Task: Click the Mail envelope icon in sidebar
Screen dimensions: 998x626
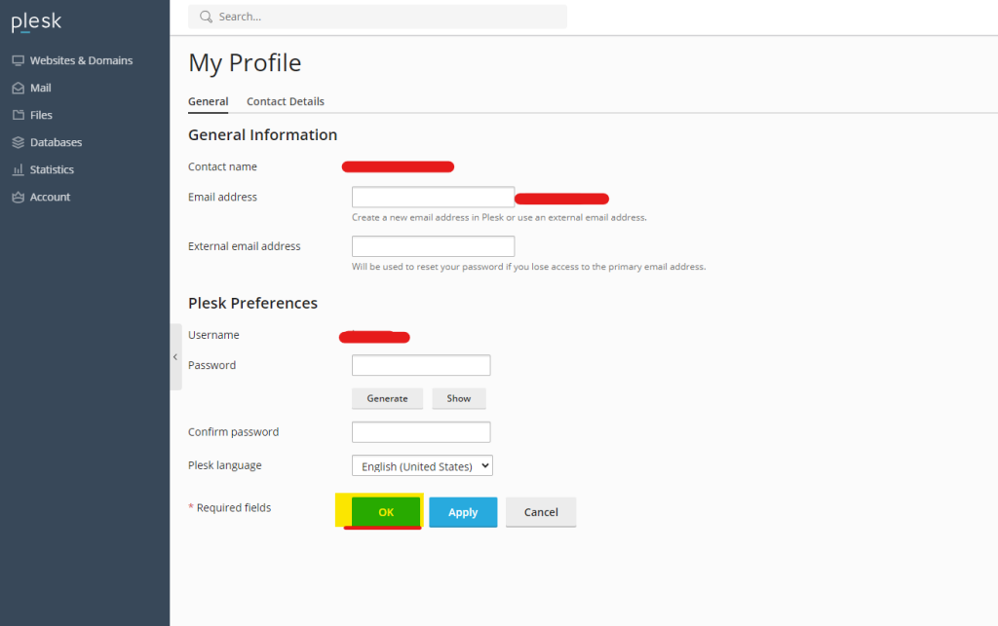Action: coord(18,88)
